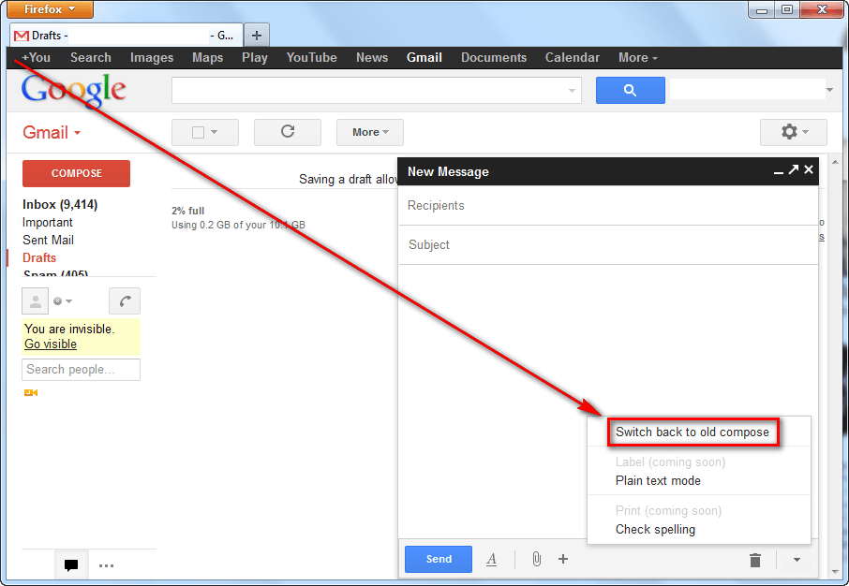Toggle the select-all checkbox
Screen dimensions: 849x586
click(x=198, y=132)
